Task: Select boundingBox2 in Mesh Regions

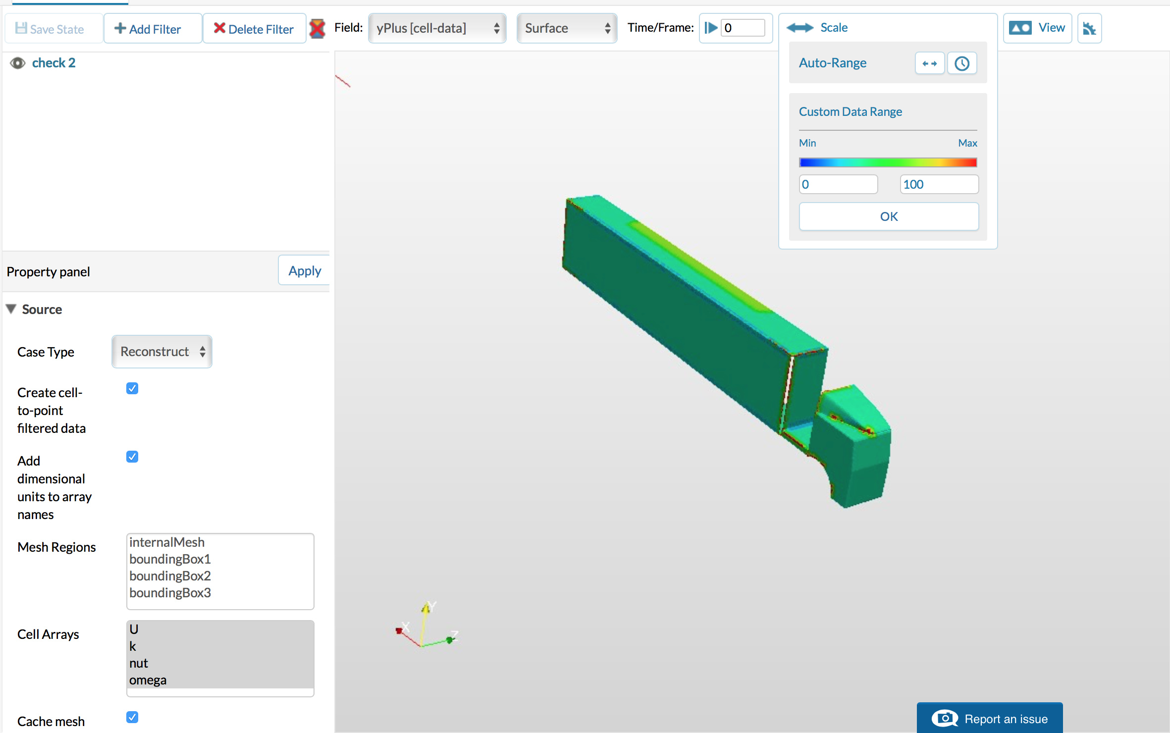Action: (170, 576)
